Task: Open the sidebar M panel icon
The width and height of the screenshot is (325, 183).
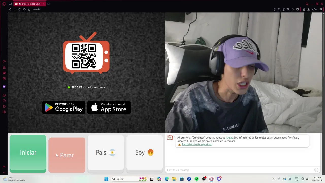Action: click(x=4, y=79)
